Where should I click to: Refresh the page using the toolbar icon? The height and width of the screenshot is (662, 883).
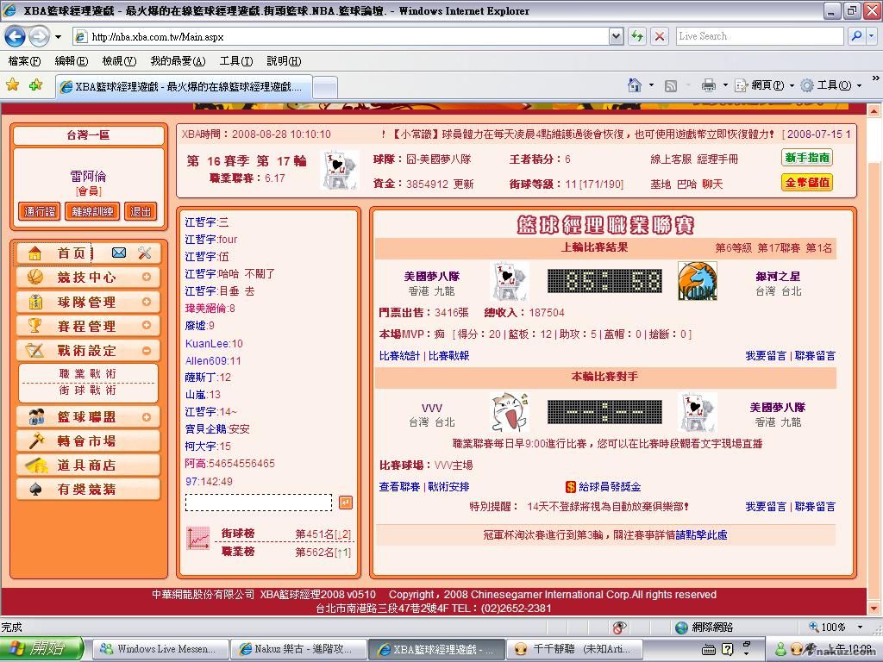[x=637, y=36]
